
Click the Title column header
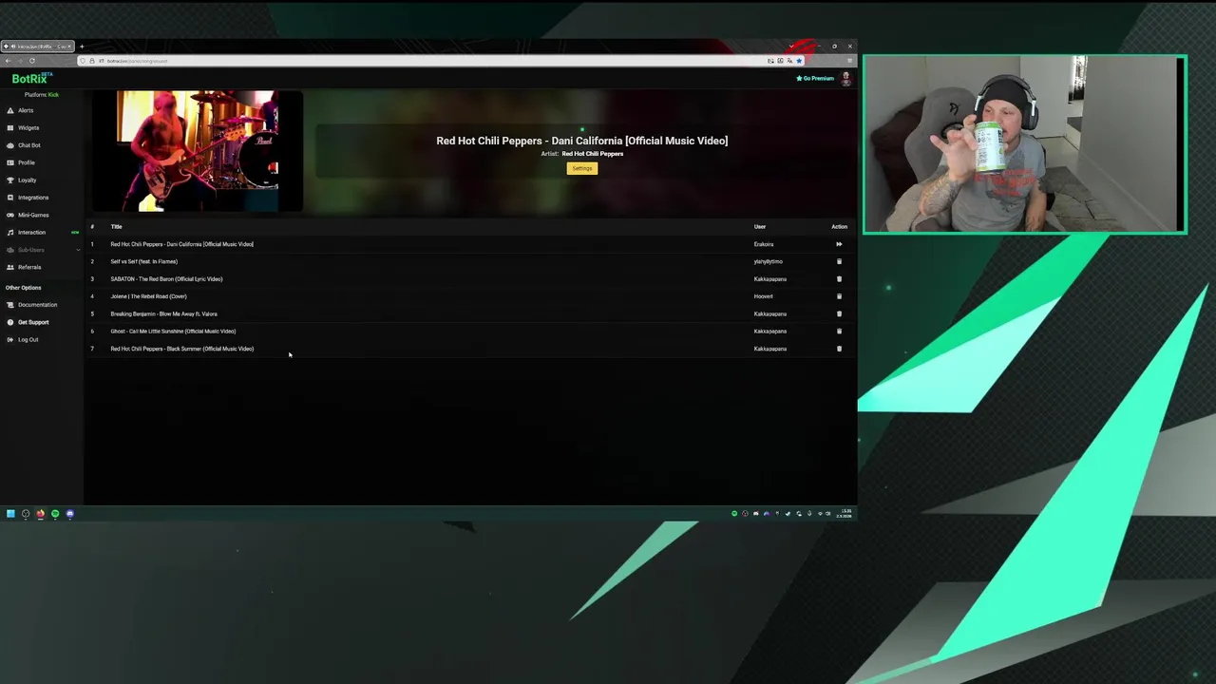click(x=116, y=227)
